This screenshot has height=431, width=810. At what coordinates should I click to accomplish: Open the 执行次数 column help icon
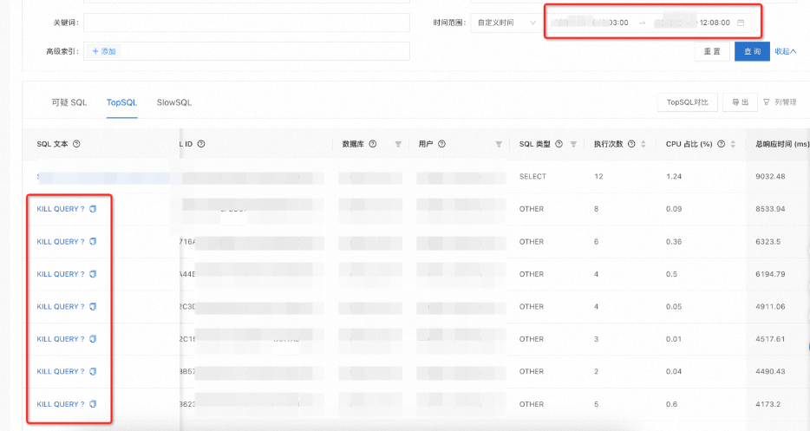631,144
